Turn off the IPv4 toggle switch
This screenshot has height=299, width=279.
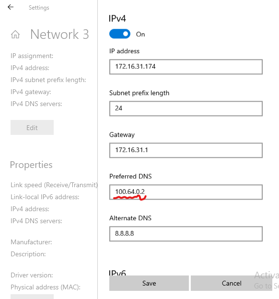(x=120, y=34)
